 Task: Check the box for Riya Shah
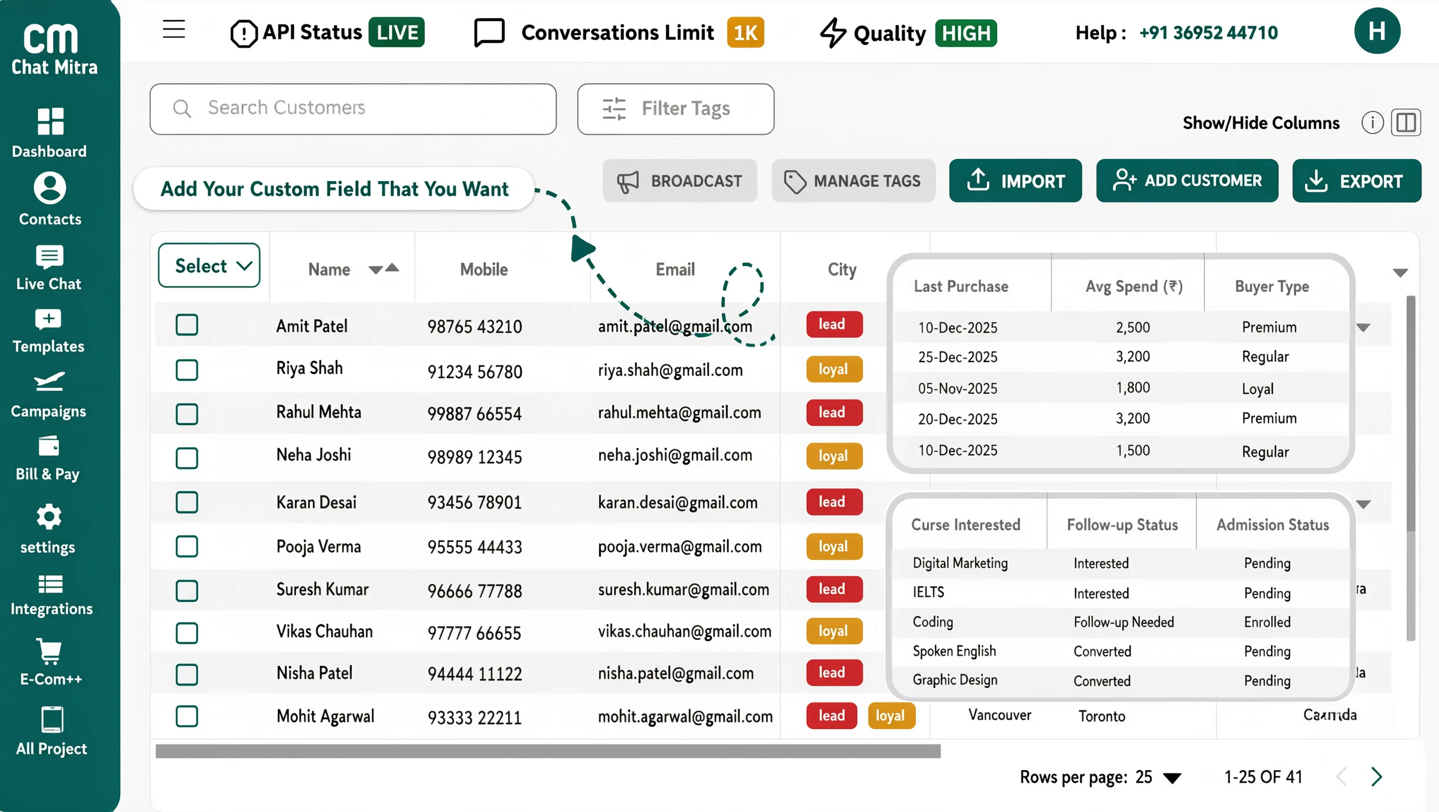[187, 370]
